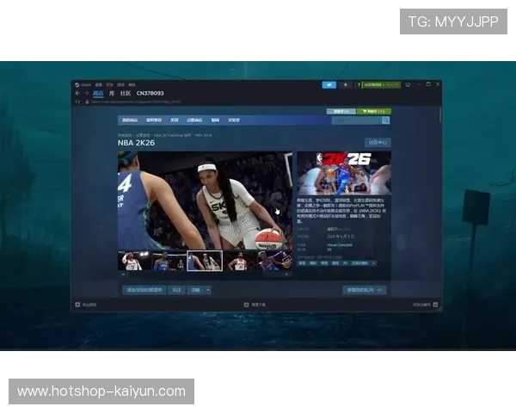
Task: Open the 查看 menu
Action: pos(99,84)
